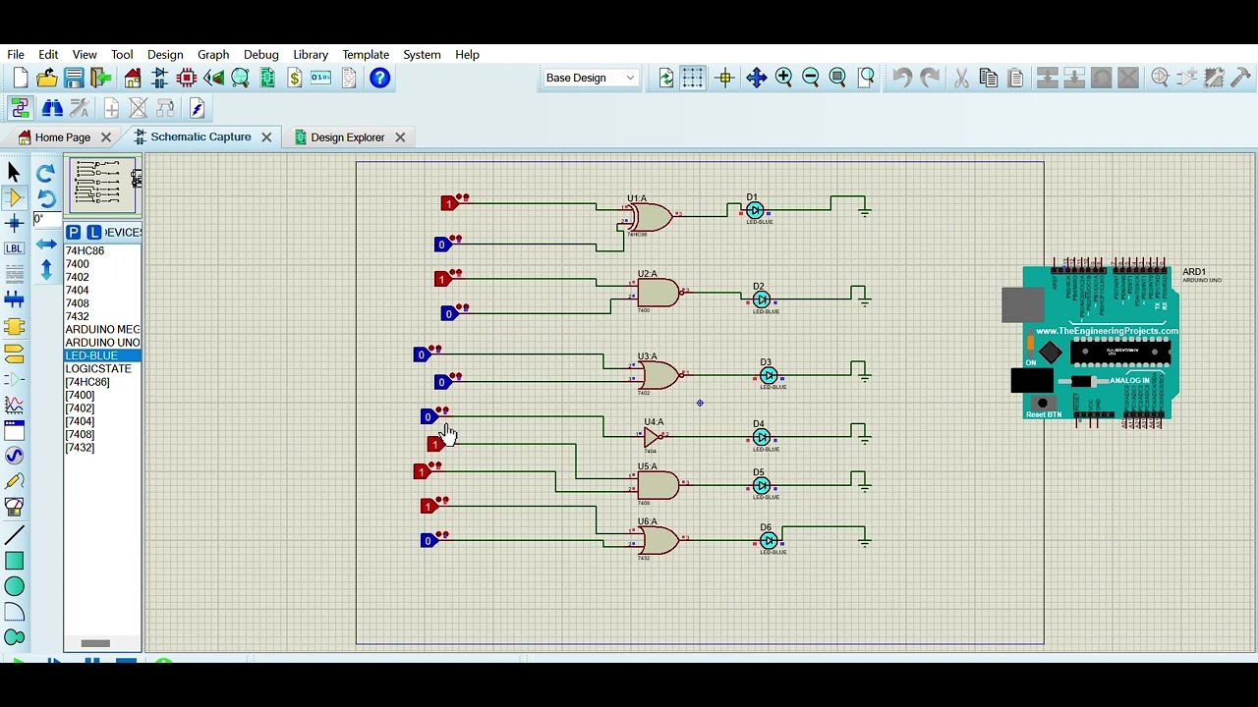Create a new project with the blank page icon
Screen dimensions: 1258x707
pos(20,78)
